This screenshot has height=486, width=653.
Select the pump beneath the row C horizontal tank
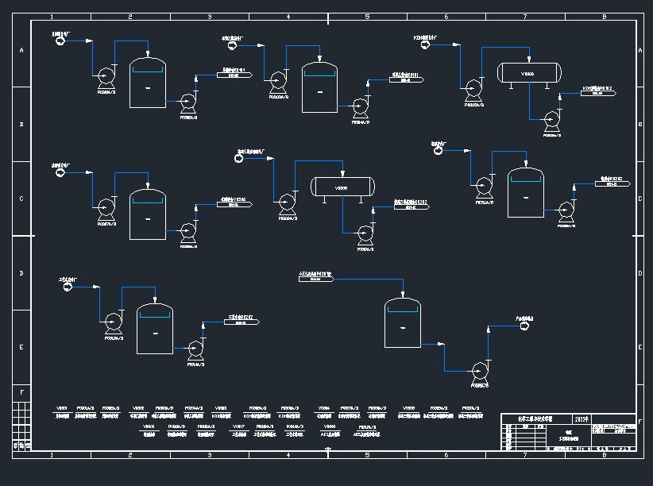click(365, 234)
